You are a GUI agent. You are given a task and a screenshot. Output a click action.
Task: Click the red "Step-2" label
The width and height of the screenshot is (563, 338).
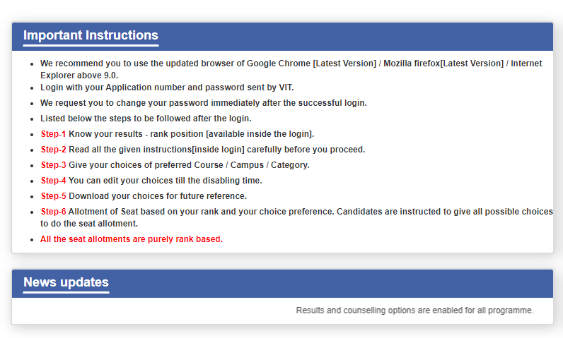(53, 150)
